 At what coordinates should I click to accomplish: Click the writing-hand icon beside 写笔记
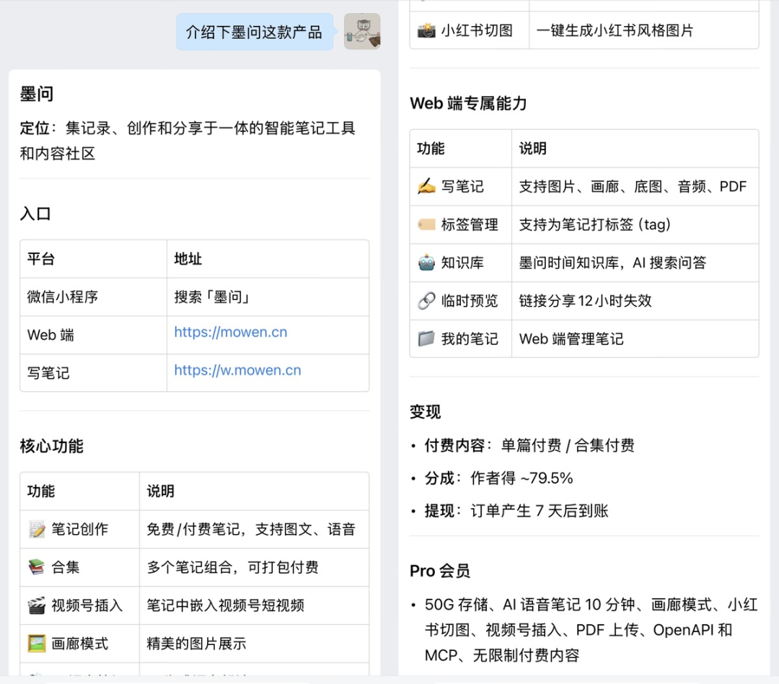[x=426, y=186]
